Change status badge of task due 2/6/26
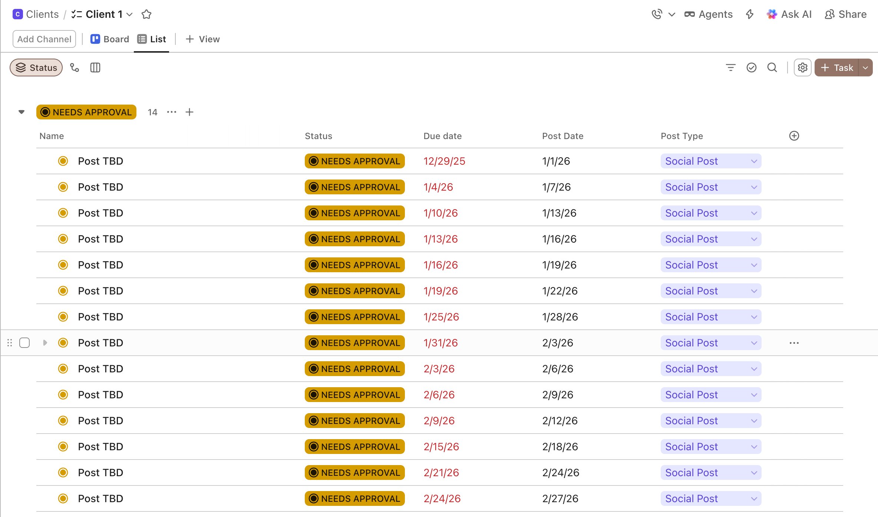 click(355, 395)
